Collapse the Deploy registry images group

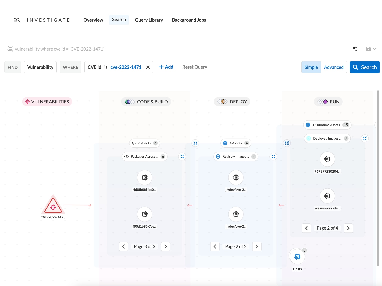(x=273, y=156)
